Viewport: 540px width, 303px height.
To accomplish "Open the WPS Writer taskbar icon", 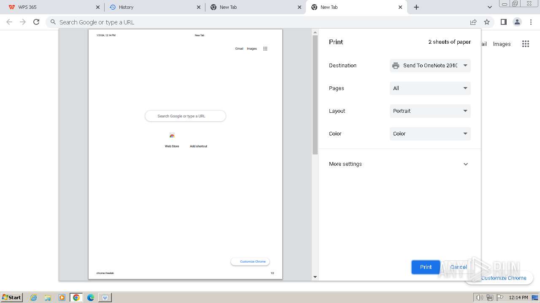I will point(105,298).
